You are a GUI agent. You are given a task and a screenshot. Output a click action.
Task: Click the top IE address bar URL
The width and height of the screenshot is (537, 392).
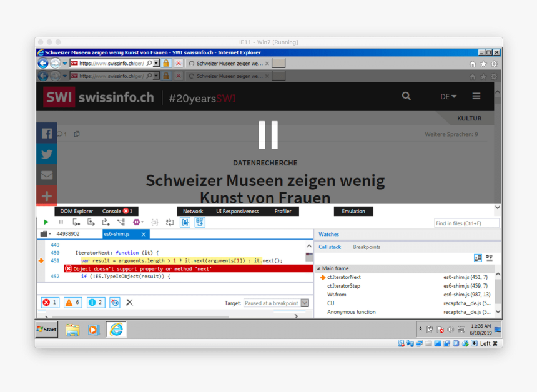click(112, 63)
